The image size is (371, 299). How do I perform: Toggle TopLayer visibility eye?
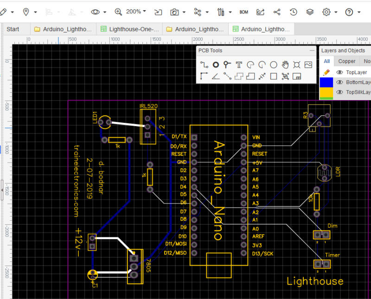click(x=340, y=73)
